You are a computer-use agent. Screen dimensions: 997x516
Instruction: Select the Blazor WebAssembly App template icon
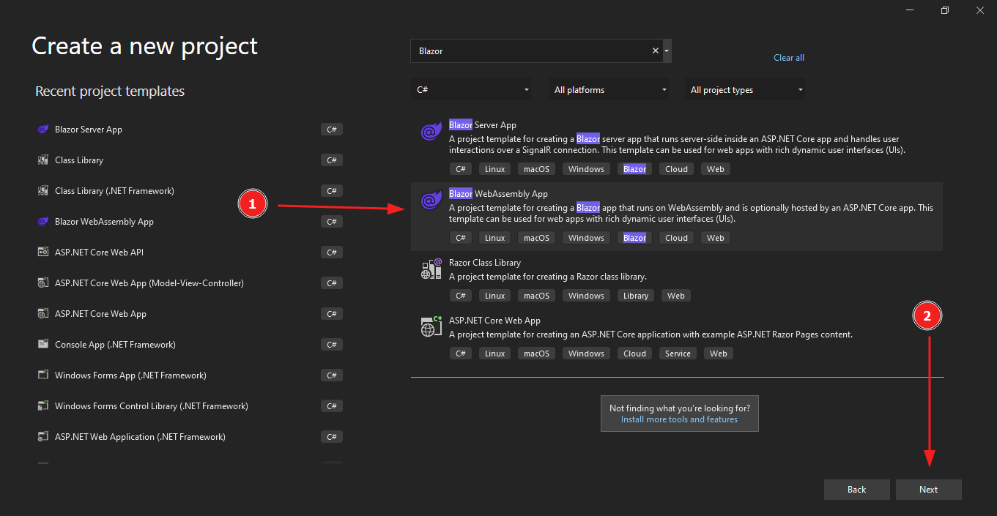[x=430, y=200]
